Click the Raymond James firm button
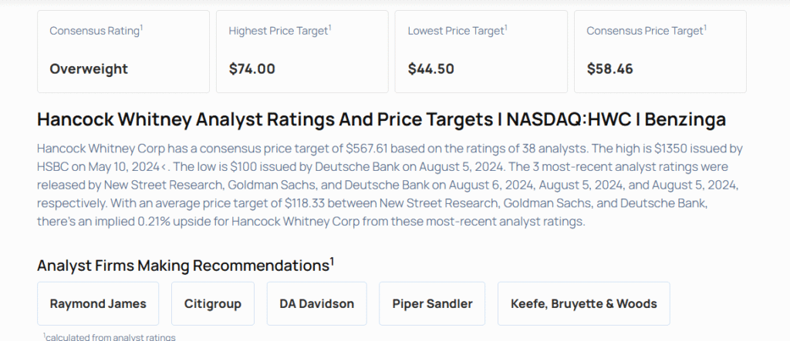The width and height of the screenshot is (790, 341). click(98, 303)
